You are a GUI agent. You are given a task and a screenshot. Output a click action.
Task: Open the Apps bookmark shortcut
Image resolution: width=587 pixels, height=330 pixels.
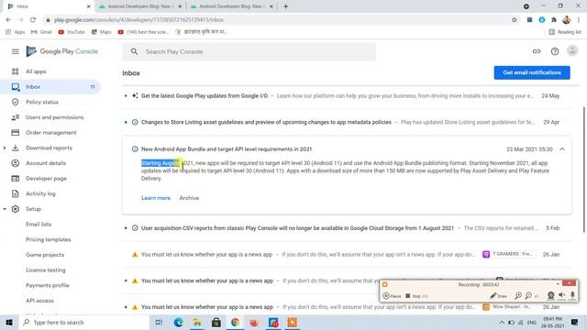[16, 32]
